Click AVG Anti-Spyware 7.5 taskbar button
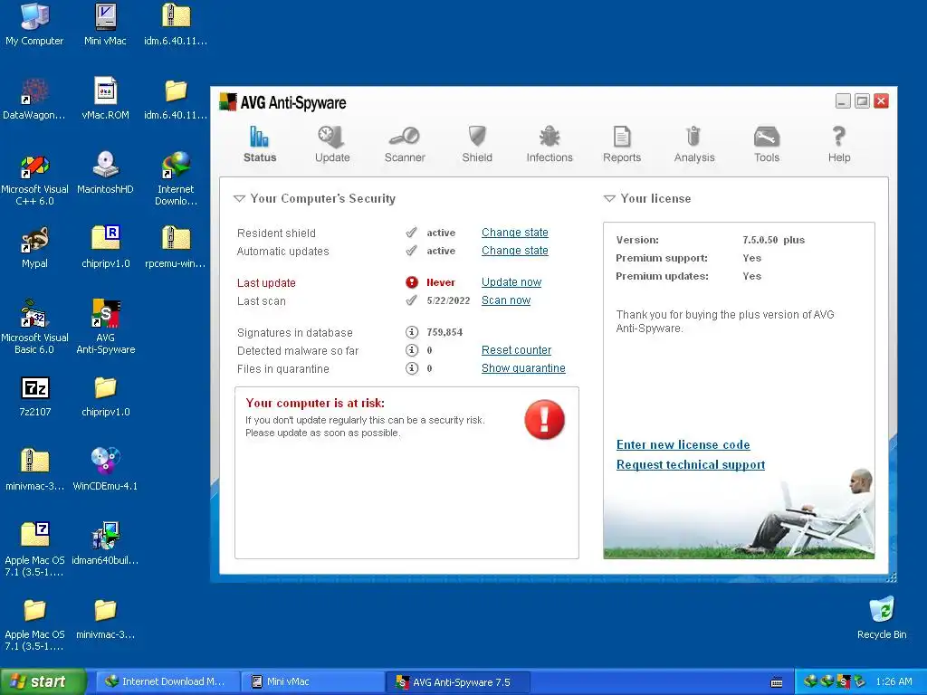The image size is (927, 695). click(x=457, y=681)
